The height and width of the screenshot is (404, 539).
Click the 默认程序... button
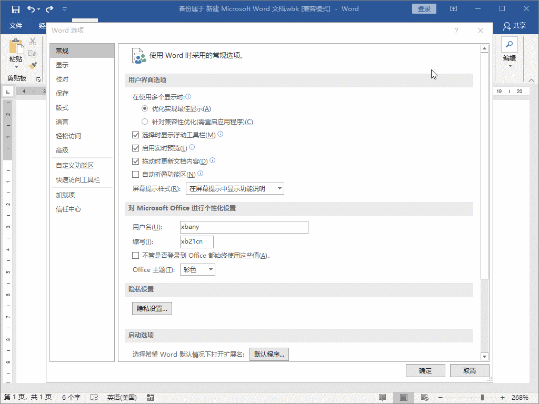269,354
